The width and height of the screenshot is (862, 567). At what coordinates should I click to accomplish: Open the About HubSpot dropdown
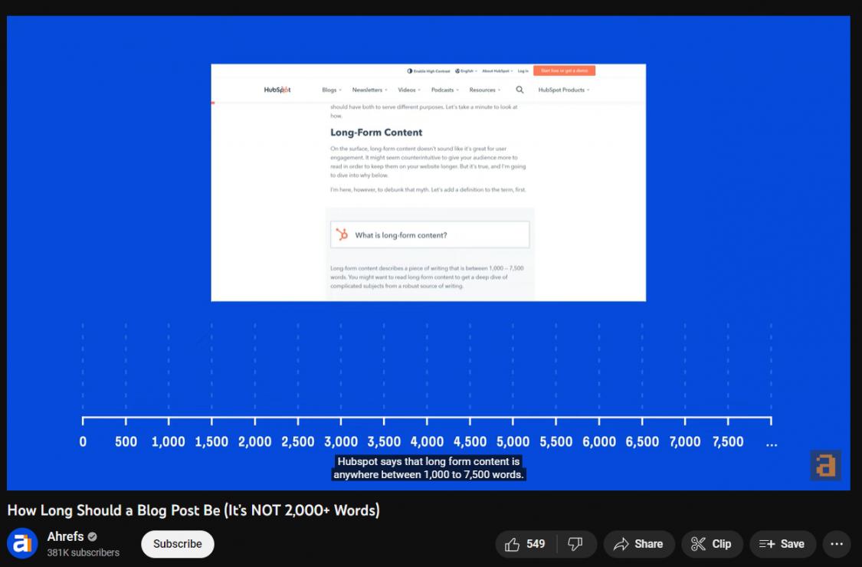point(497,71)
